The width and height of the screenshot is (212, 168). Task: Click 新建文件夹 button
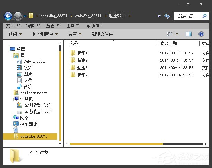pyautogui.click(x=102, y=34)
